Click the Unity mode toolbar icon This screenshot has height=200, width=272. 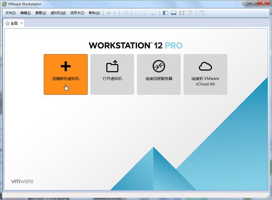coord(190,13)
